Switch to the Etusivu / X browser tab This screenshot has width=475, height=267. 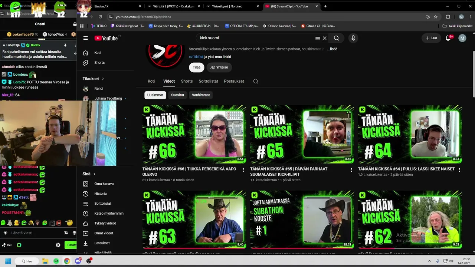point(115,6)
